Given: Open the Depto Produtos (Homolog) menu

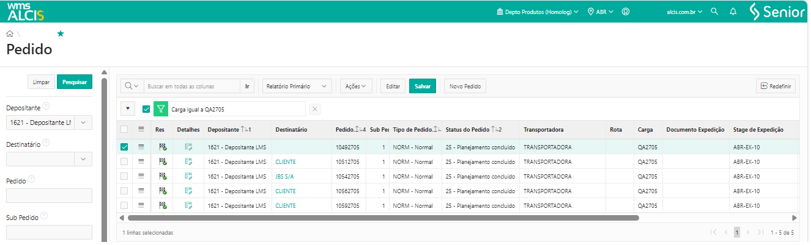Looking at the screenshot, I should point(538,12).
